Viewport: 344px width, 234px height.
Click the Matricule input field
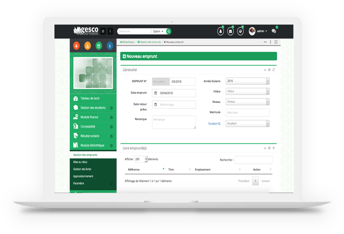coord(248,113)
